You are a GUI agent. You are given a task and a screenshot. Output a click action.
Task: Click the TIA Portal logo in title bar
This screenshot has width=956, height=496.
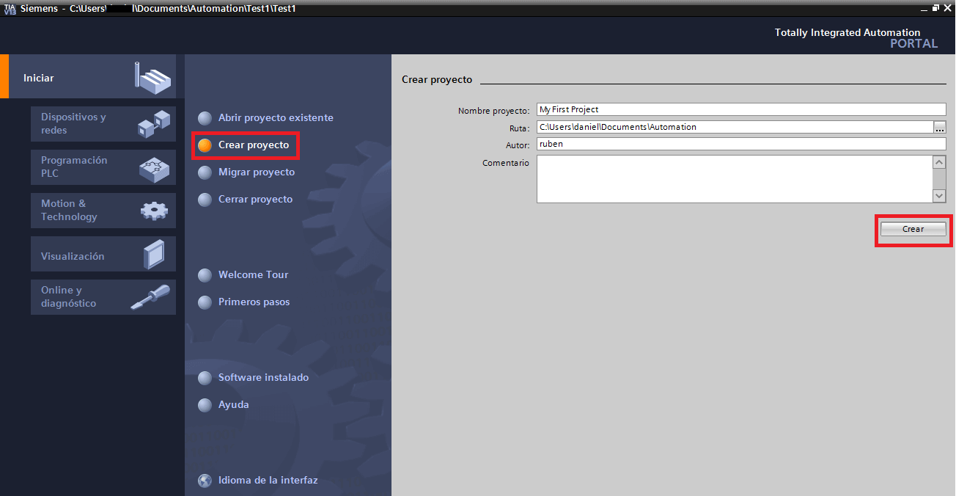pyautogui.click(x=10, y=9)
